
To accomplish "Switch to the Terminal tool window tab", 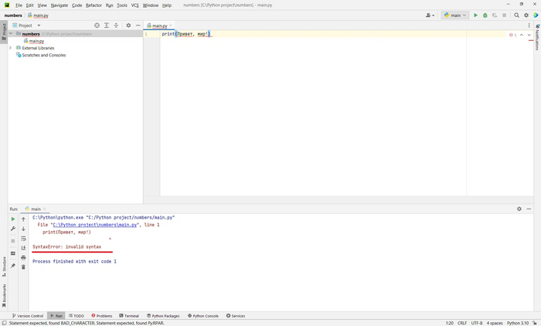I will point(128,315).
